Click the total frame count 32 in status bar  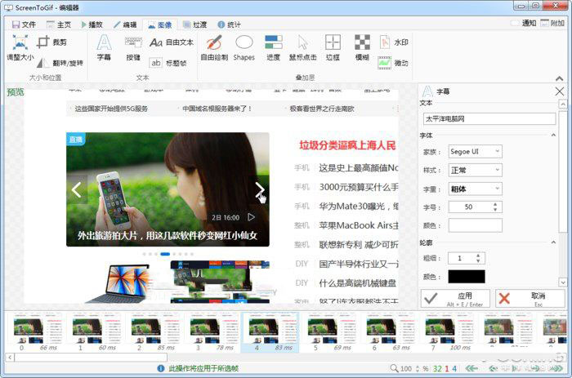pos(437,368)
